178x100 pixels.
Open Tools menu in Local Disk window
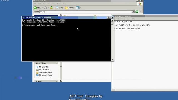coord(59,4)
